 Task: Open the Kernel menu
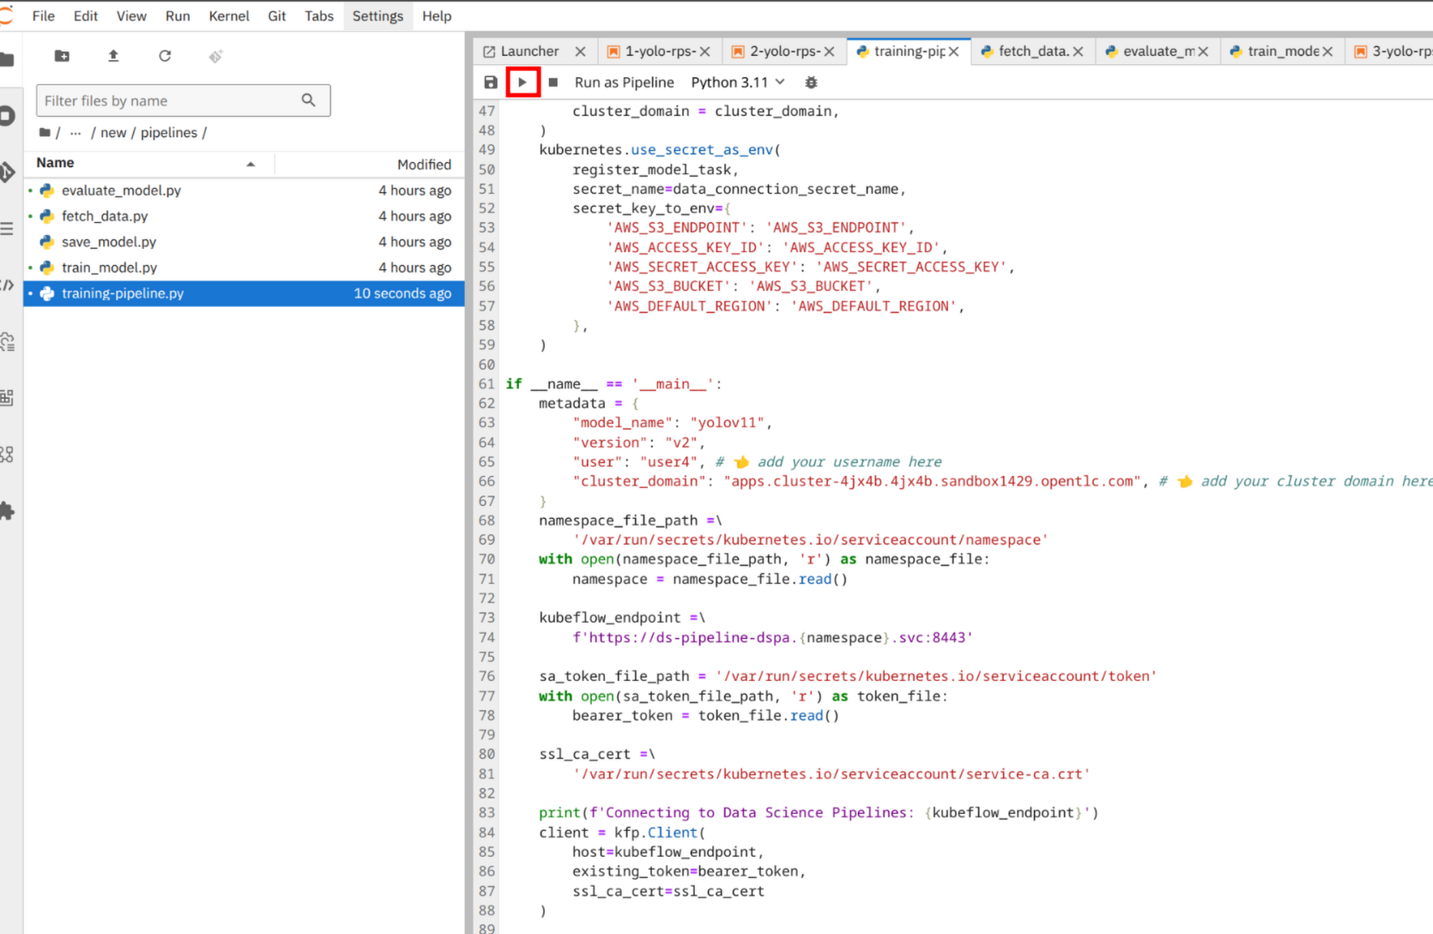pyautogui.click(x=229, y=15)
